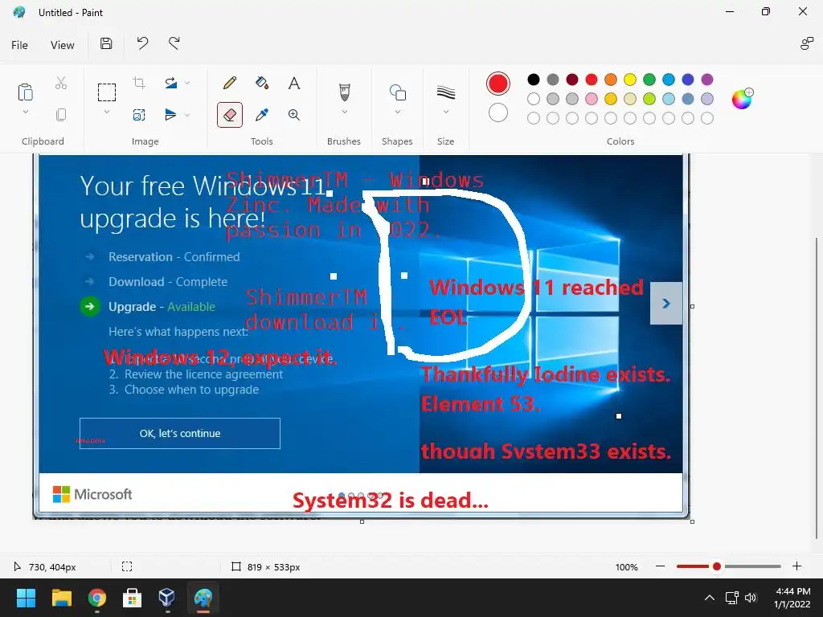Image resolution: width=823 pixels, height=617 pixels.
Task: Open Chrome from the taskbar
Action: (97, 598)
